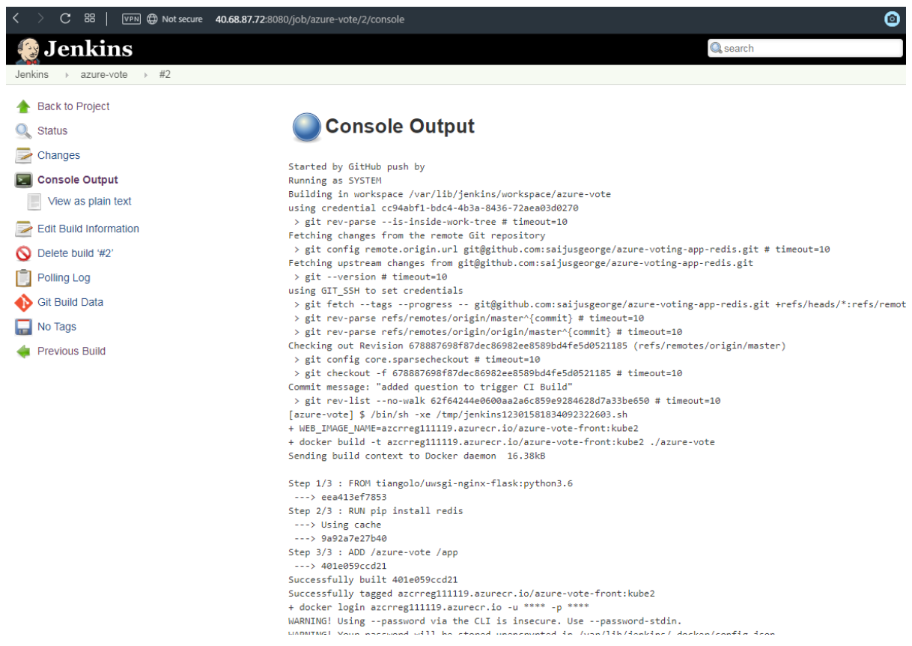Screen dimensions: 912x646
Task: Click the Git Build Data diamond icon
Action: (23, 303)
